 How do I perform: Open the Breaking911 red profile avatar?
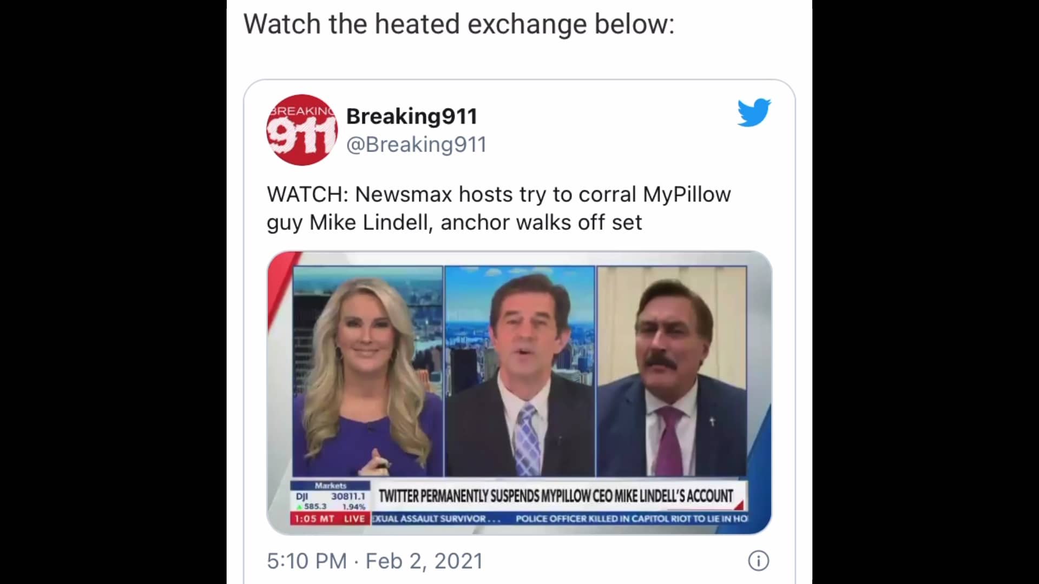(302, 130)
